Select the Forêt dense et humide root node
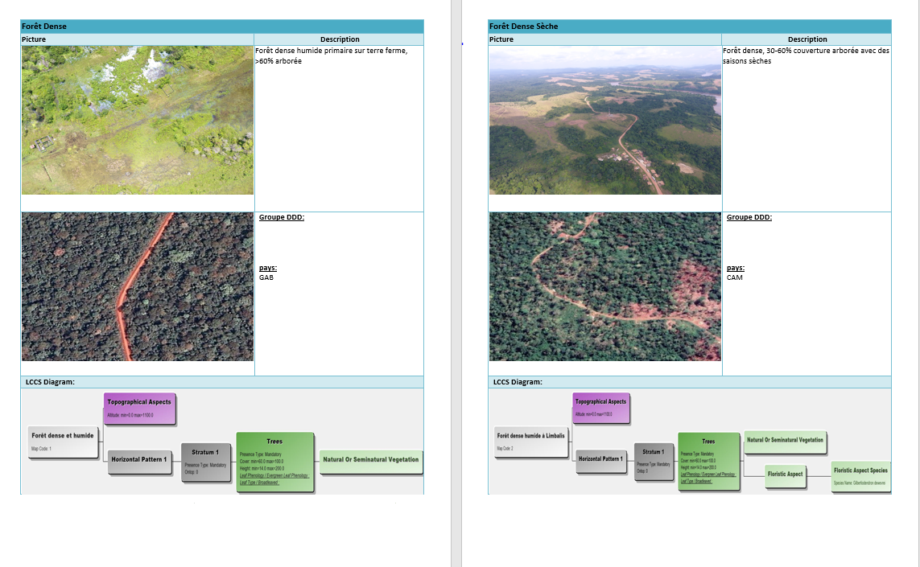Screen dimensions: 920x567 (62, 440)
